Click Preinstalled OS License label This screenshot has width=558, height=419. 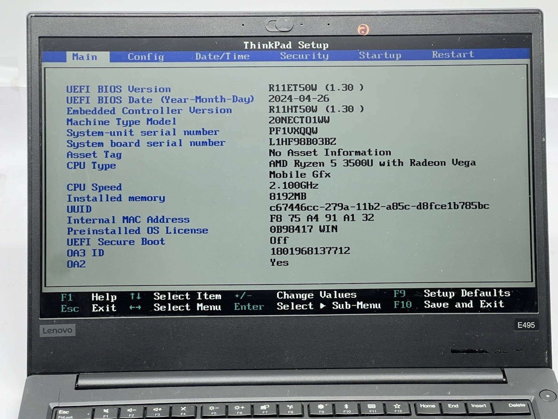137,231
